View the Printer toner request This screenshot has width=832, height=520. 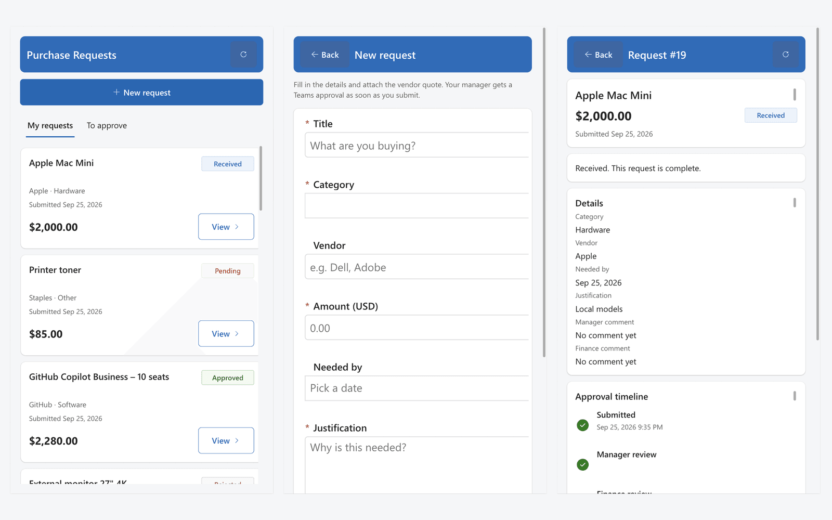(226, 334)
